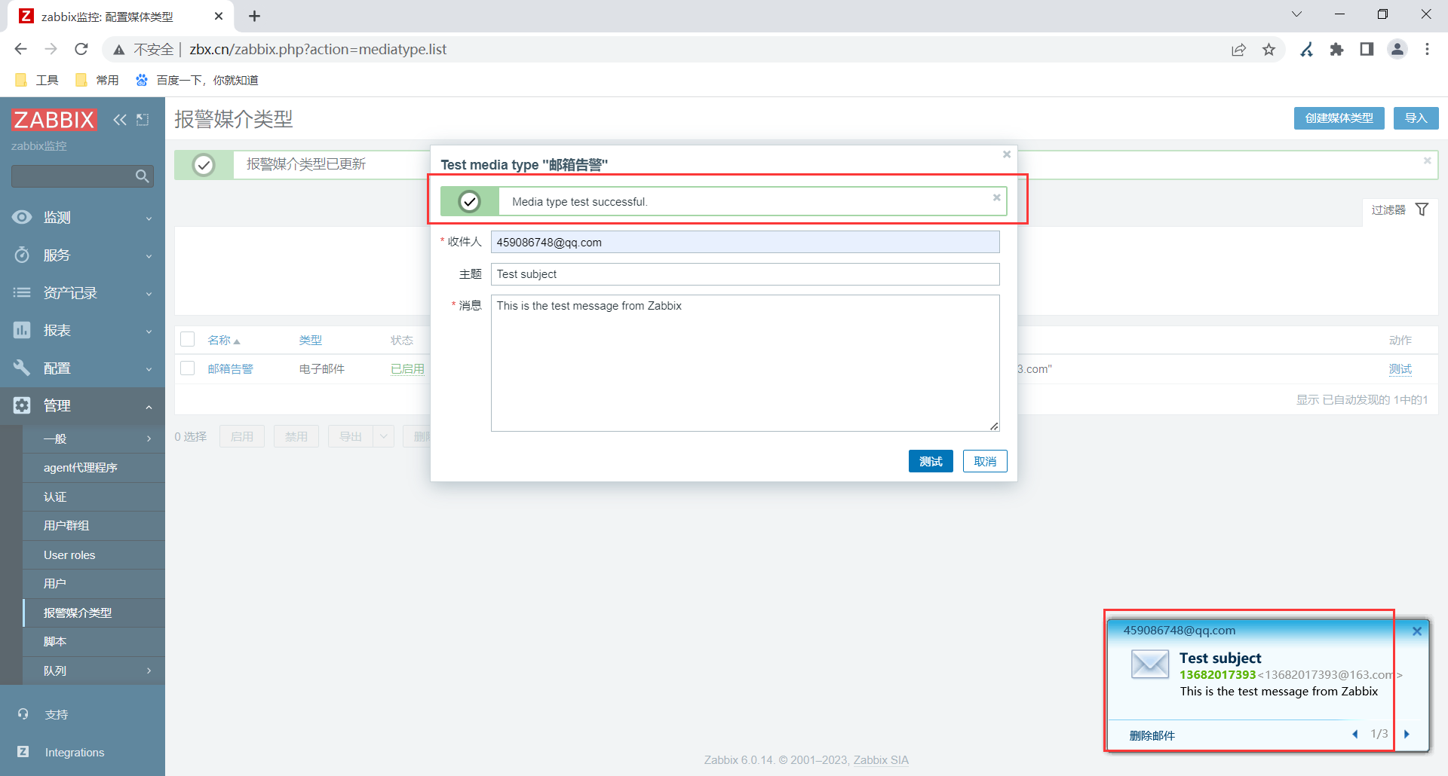
Task: Go to previous mail in the popup
Action: tap(1355, 734)
